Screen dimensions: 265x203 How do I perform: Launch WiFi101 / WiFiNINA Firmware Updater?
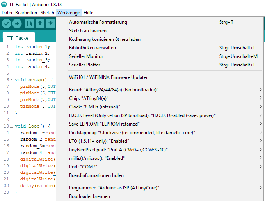pos(160,77)
